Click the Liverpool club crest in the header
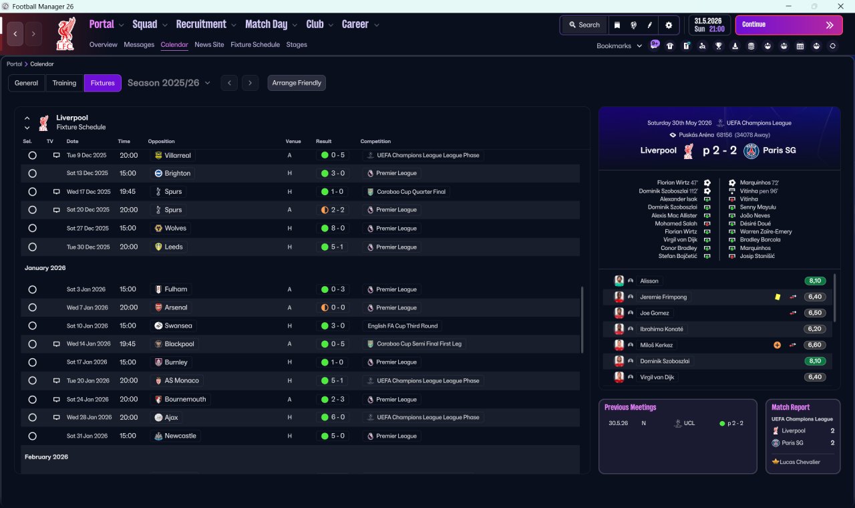This screenshot has height=508, width=855. 65,34
